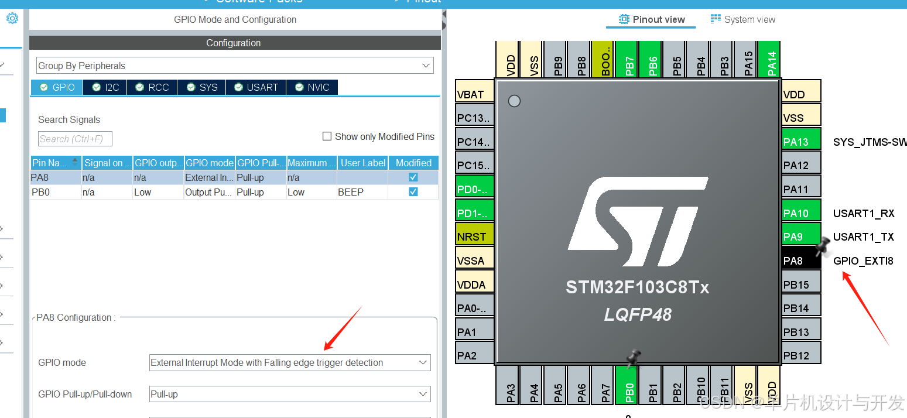Switch to the GPIO configuration tab
This screenshot has height=418, width=907.
pos(57,87)
